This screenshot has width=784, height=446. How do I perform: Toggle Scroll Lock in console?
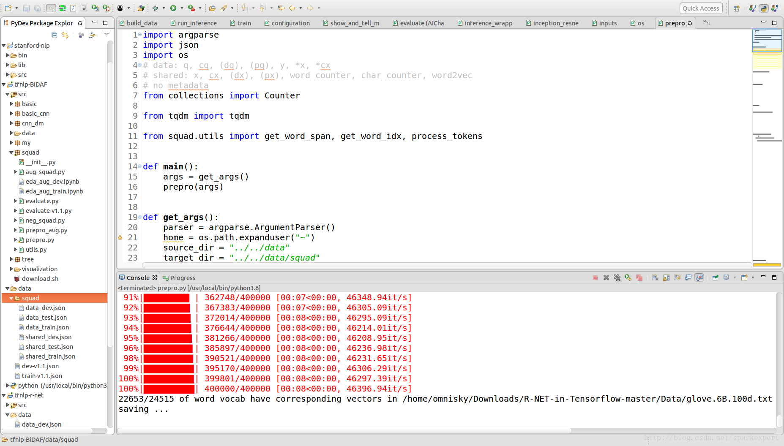(666, 277)
